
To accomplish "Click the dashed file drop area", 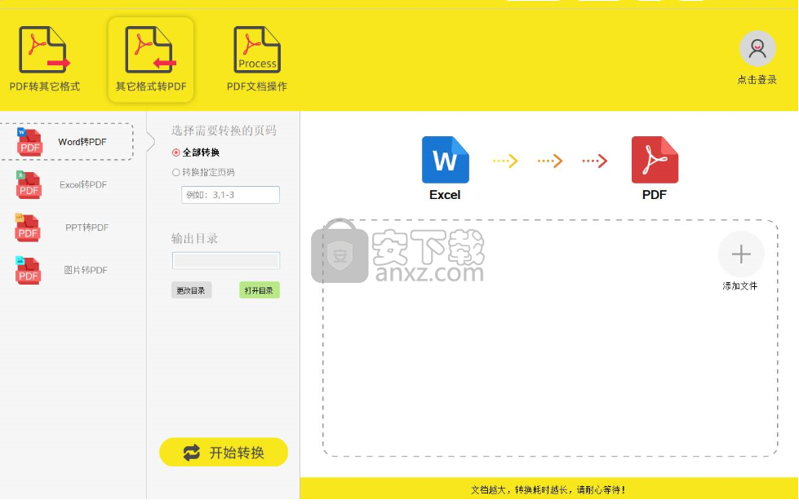I will 550,338.
